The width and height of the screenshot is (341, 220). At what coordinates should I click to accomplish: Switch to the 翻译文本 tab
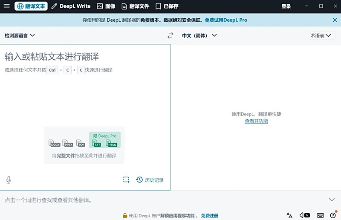pyautogui.click(x=31, y=6)
